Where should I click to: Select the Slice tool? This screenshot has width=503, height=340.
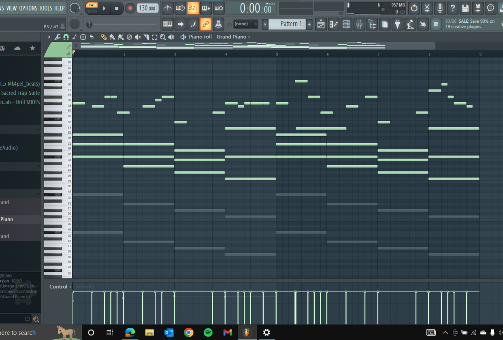click(x=146, y=37)
